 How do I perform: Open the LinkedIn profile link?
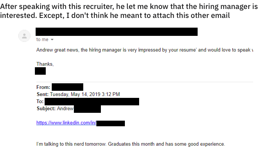pyautogui.click(x=66, y=123)
